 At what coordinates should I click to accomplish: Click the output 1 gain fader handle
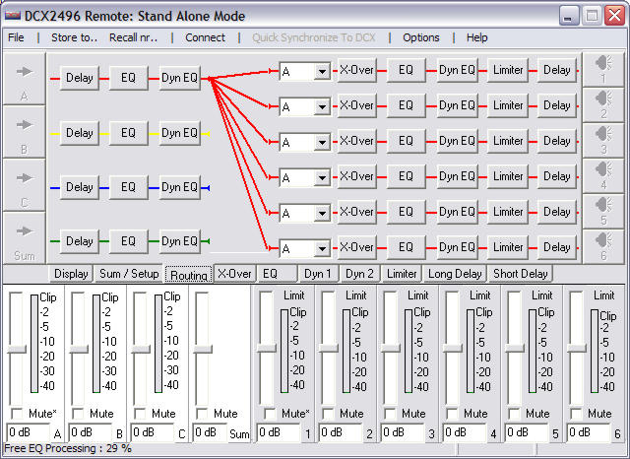click(x=266, y=348)
